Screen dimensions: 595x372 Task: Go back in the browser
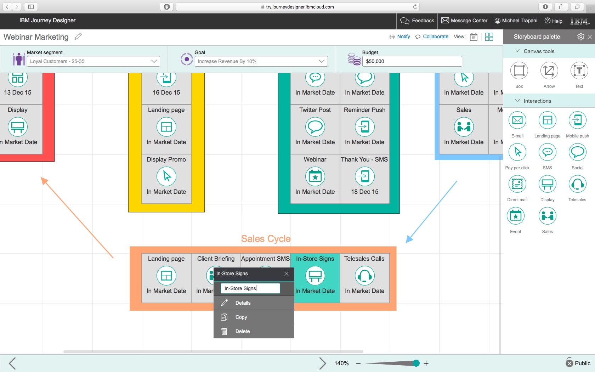(7, 7)
